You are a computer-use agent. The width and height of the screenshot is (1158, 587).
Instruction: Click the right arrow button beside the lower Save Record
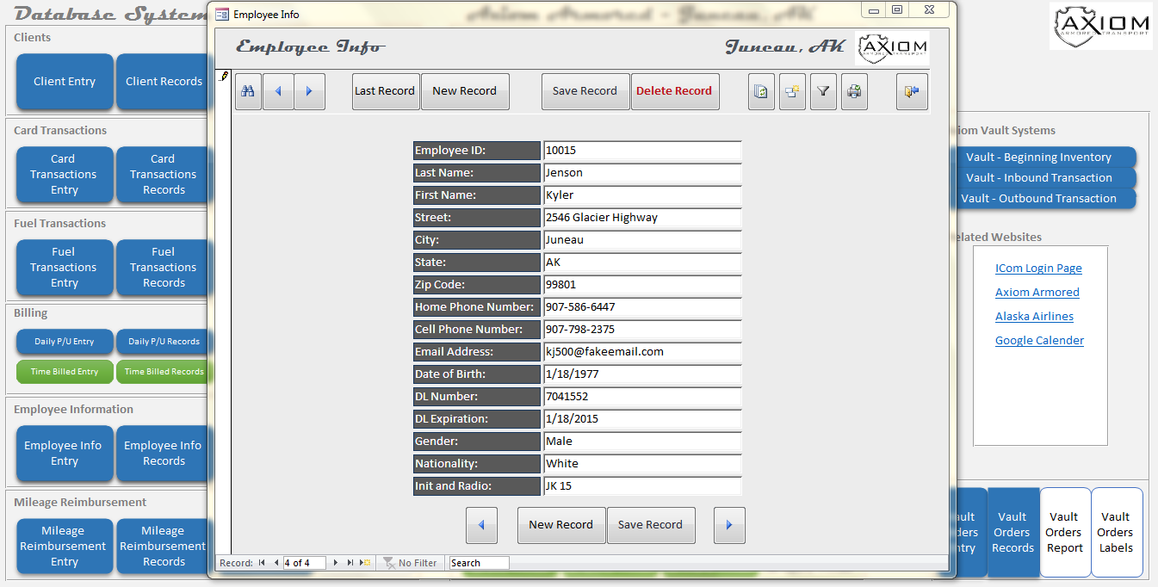(x=729, y=525)
